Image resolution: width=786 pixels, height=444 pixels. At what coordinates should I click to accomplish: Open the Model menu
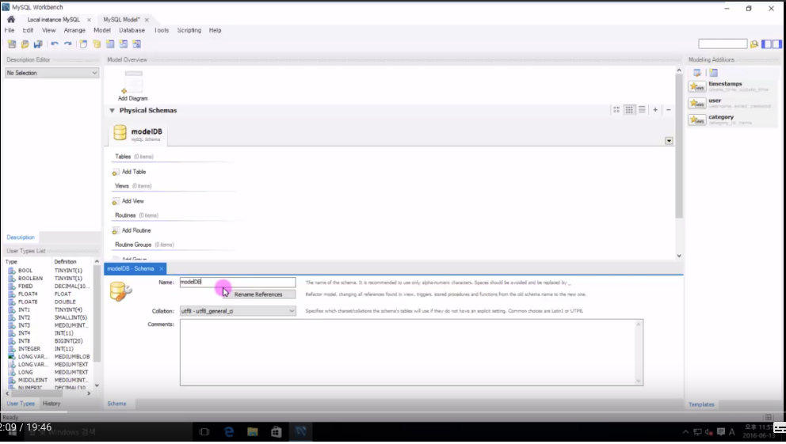(102, 31)
